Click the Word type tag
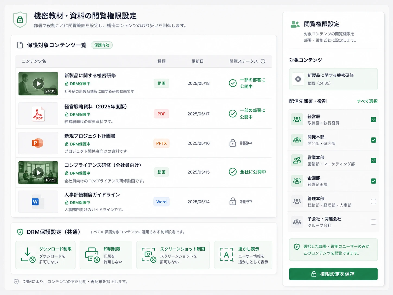 161,202
